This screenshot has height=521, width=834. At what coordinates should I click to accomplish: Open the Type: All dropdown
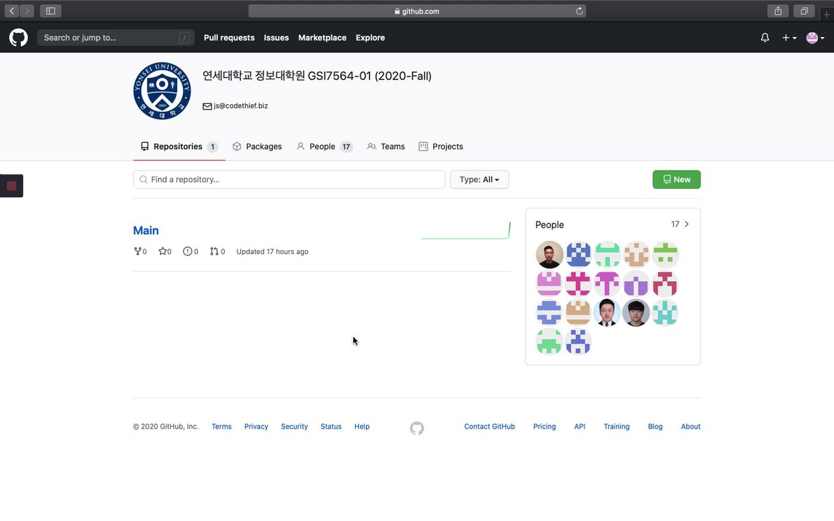coord(480,179)
